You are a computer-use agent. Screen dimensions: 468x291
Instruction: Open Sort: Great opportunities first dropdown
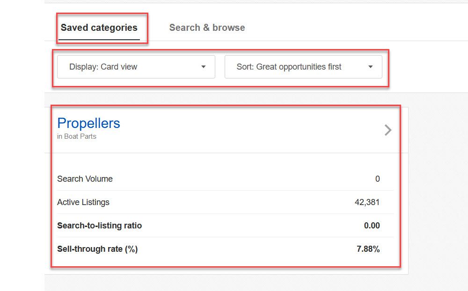303,67
